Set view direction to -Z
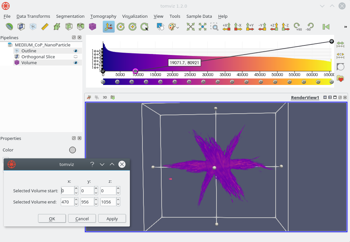 point(286,27)
